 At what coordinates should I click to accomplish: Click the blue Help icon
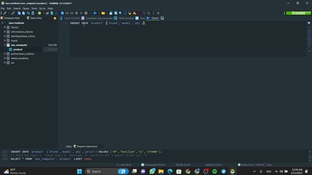coord(62,13)
